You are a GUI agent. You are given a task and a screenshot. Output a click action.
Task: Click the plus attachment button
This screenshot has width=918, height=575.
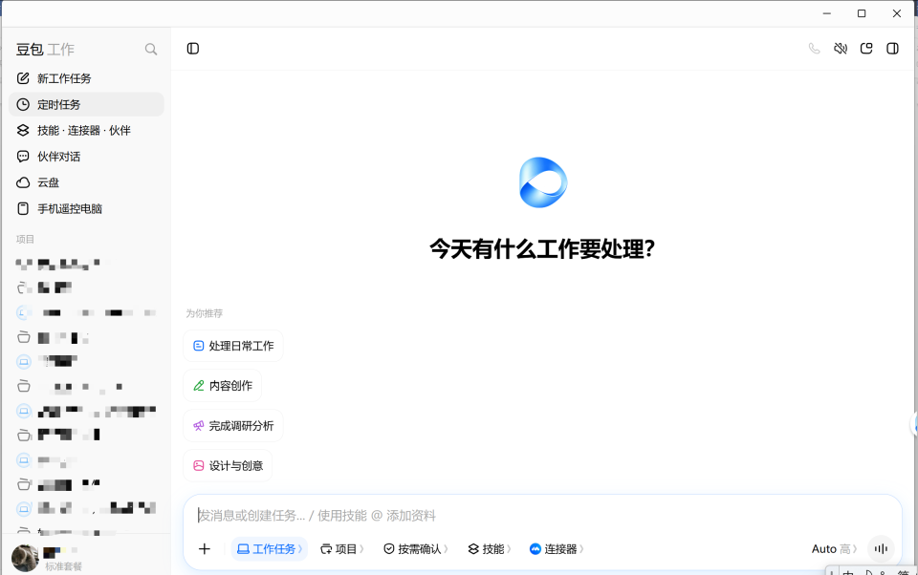205,548
